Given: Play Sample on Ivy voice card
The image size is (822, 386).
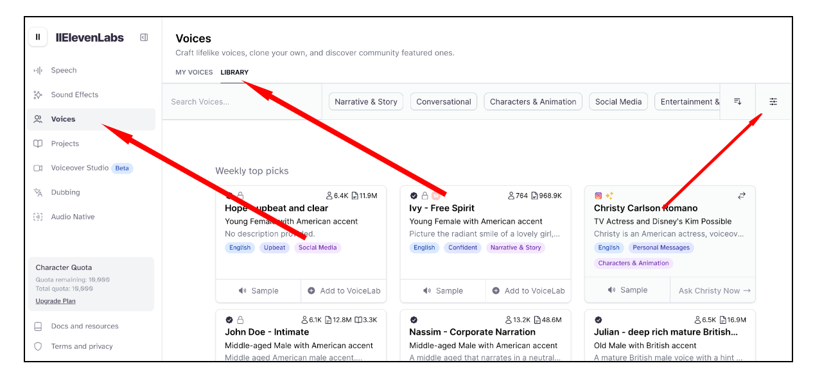Looking at the screenshot, I should (442, 290).
